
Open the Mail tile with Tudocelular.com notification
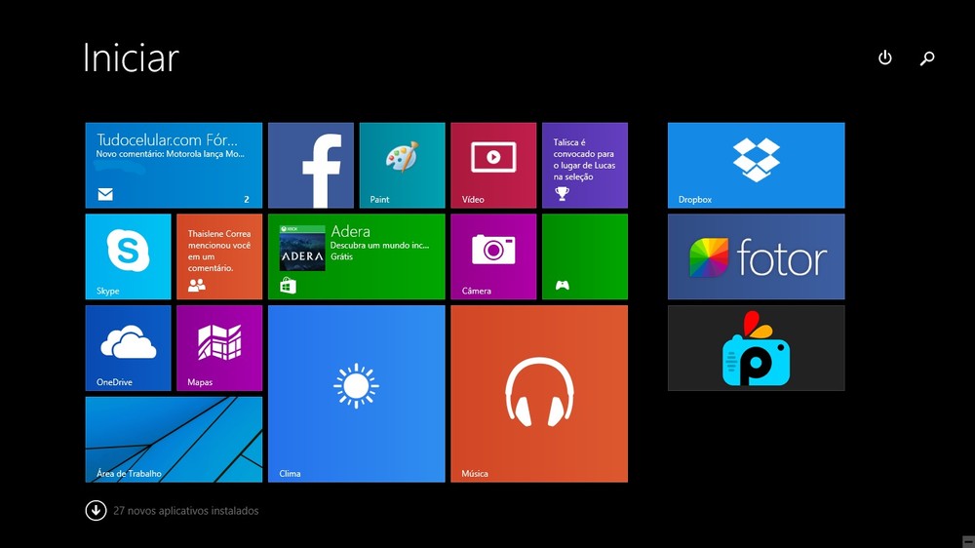(x=174, y=165)
